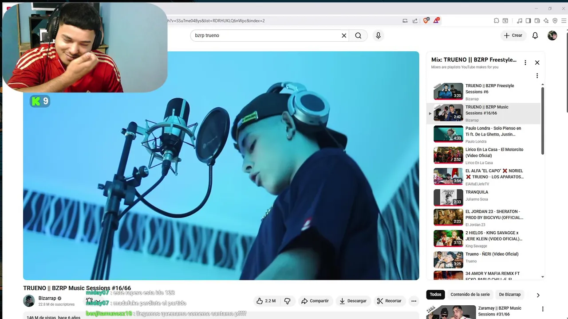Image resolution: width=568 pixels, height=319 pixels.
Task: Open Bizarrap channel avatar
Action: 29,301
